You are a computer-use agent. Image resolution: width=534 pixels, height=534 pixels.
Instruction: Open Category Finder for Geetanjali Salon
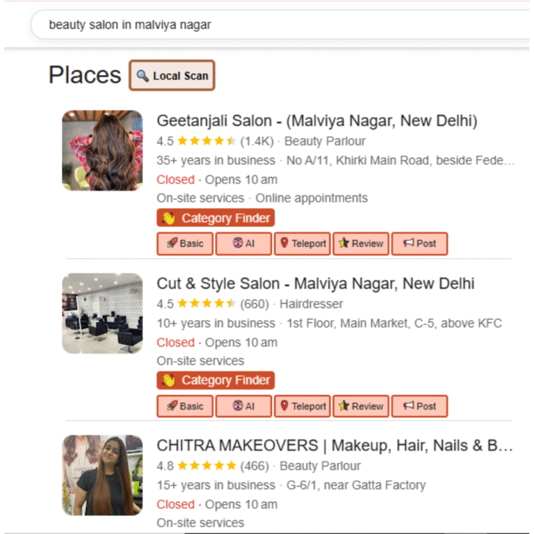click(x=216, y=218)
